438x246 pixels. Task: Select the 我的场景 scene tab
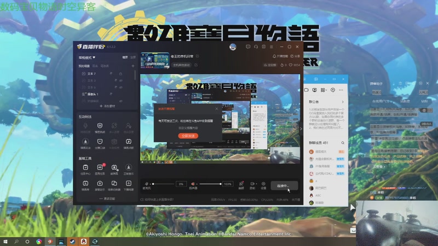click(x=84, y=66)
